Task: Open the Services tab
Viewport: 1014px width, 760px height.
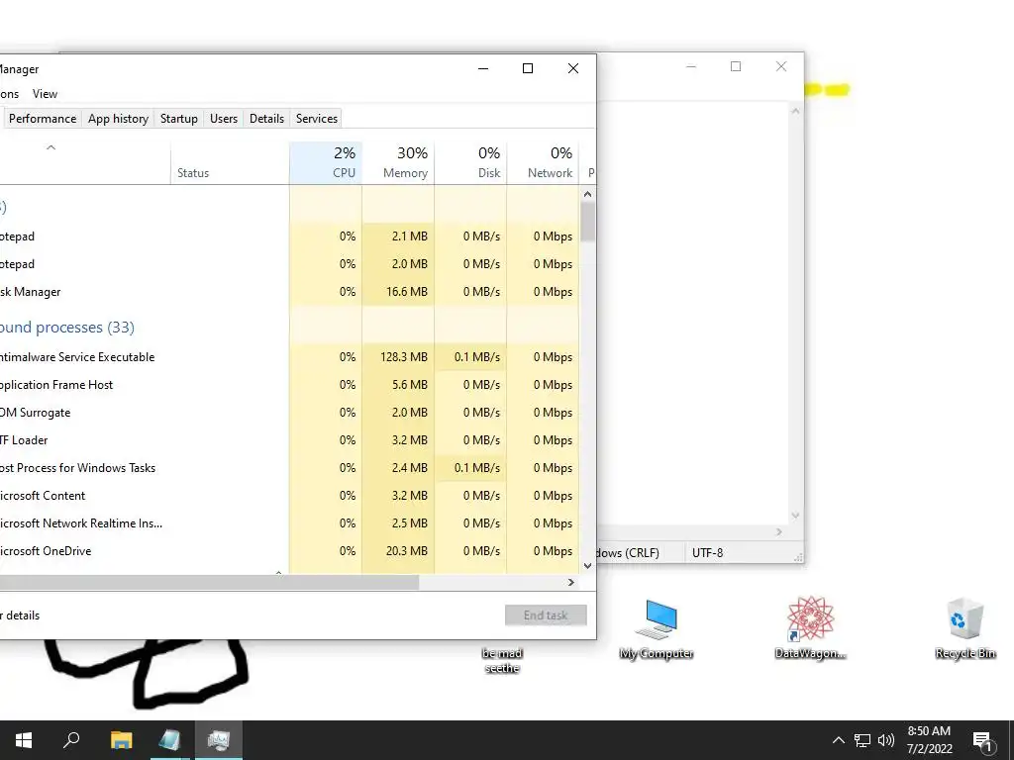Action: click(x=317, y=119)
